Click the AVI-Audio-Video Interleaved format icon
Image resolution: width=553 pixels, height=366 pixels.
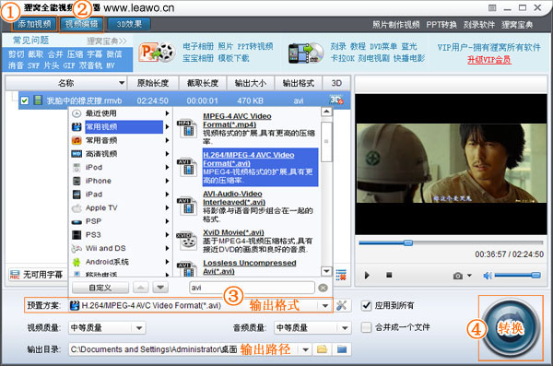(x=186, y=207)
